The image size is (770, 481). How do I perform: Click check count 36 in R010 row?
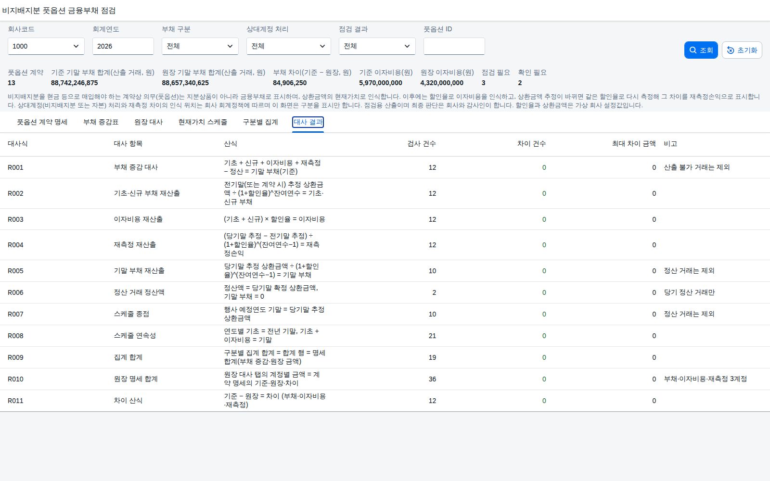[x=432, y=379]
